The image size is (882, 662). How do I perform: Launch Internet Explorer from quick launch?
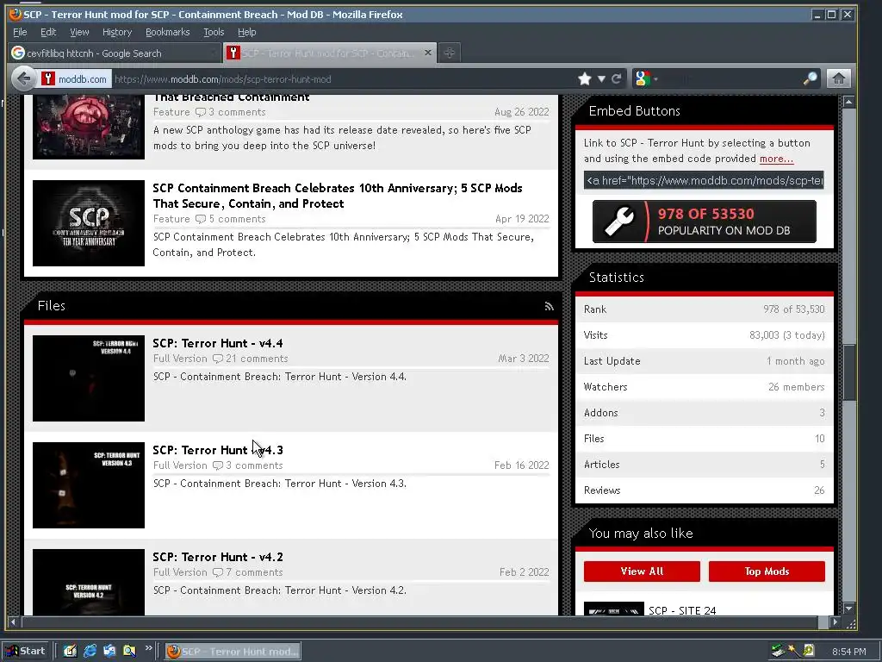point(90,651)
